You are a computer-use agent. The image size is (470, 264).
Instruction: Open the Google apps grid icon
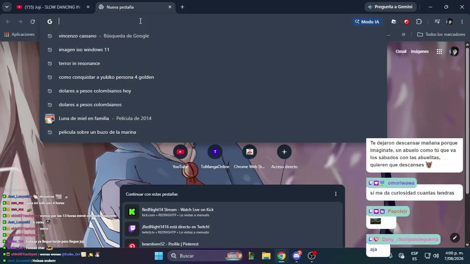(x=439, y=52)
